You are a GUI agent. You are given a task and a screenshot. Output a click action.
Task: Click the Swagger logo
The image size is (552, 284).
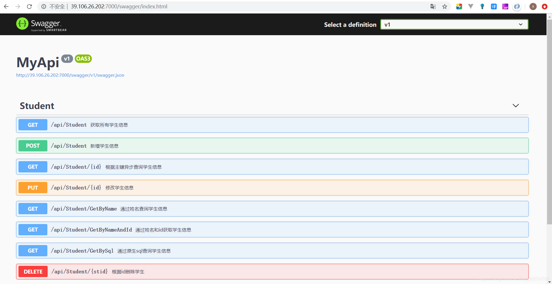pyautogui.click(x=41, y=24)
